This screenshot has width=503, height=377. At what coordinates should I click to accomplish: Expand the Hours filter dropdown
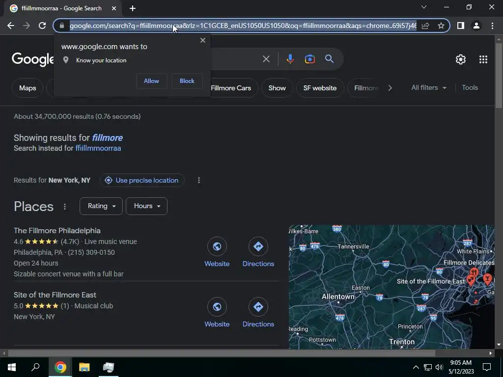point(146,206)
